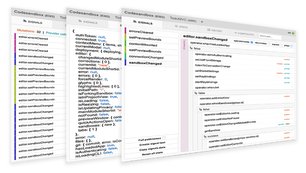Image resolution: width=306 pixels, height=173 pixels.
Task: Click Create signal test button
Action: pyautogui.click(x=152, y=144)
